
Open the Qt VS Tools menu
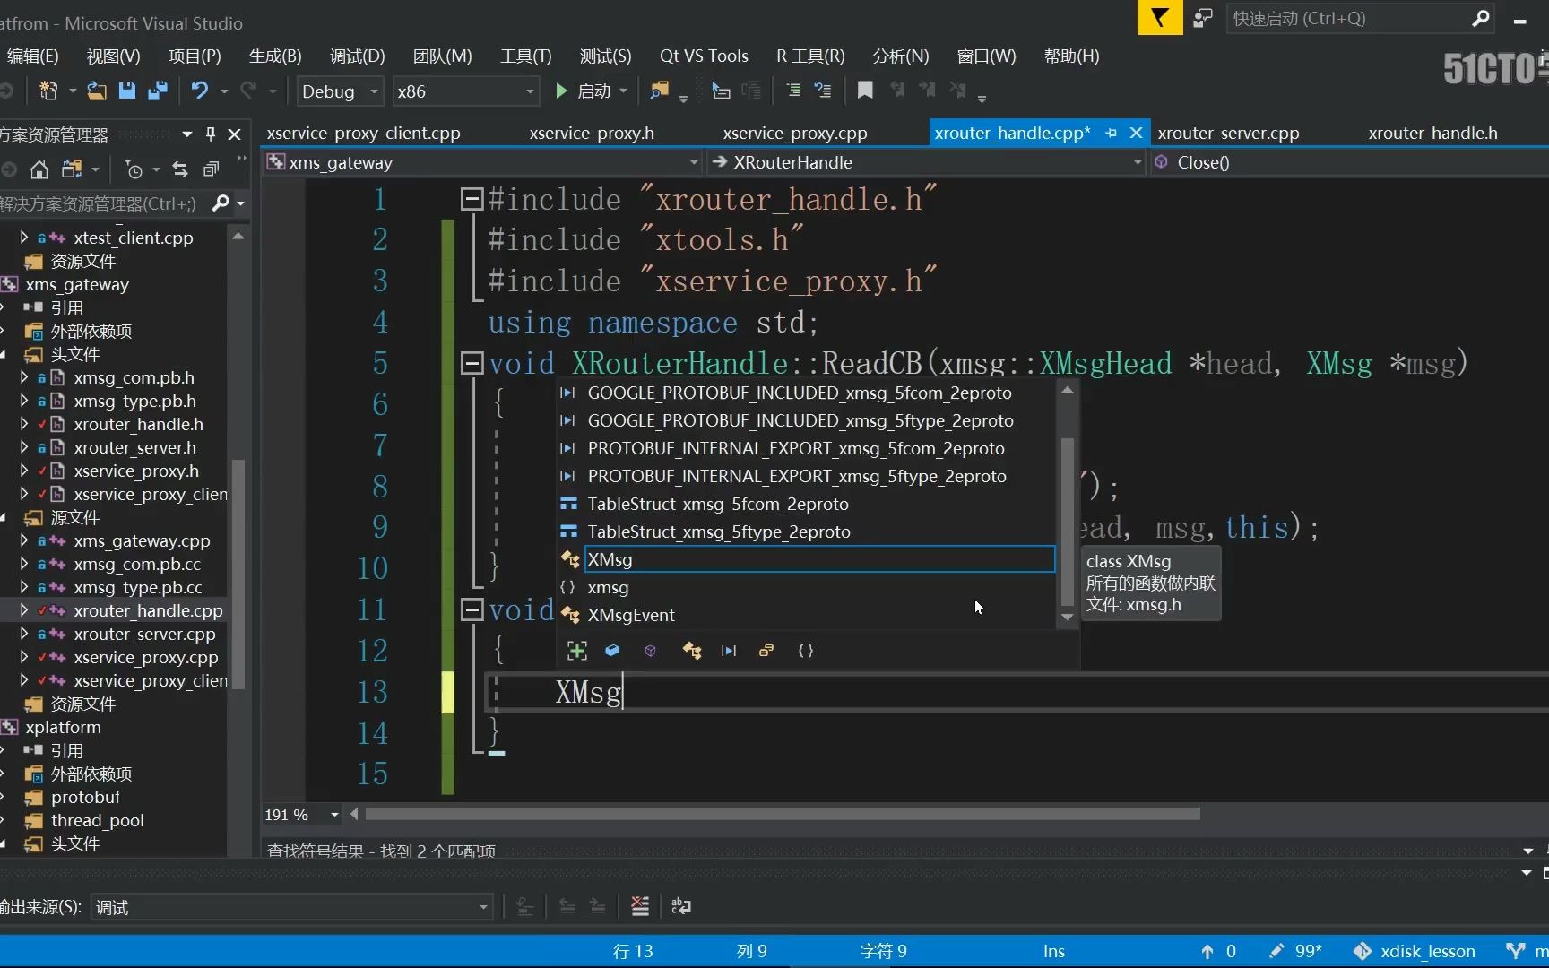(704, 56)
